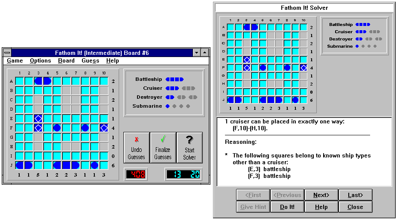Open the Help menu in game window
Viewport: 397px width, 220px height.
[112, 60]
